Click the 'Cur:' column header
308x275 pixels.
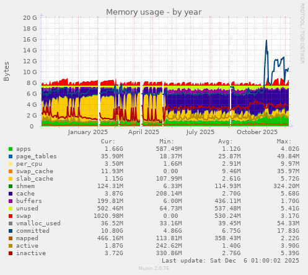point(108,142)
